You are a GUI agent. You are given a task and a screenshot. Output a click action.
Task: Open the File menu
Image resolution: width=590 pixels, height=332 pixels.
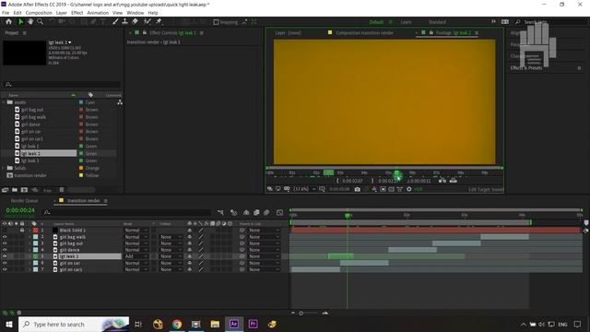(6, 13)
